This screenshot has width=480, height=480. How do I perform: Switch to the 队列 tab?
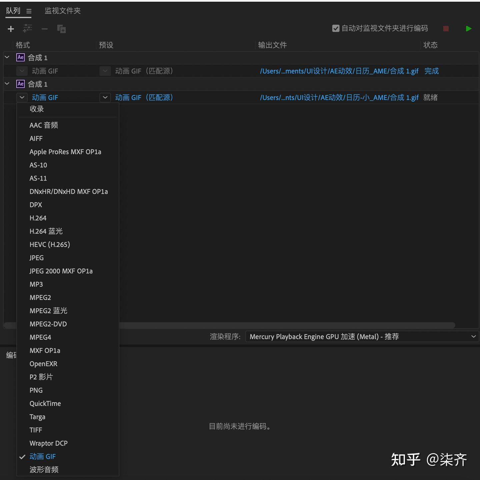pos(13,11)
